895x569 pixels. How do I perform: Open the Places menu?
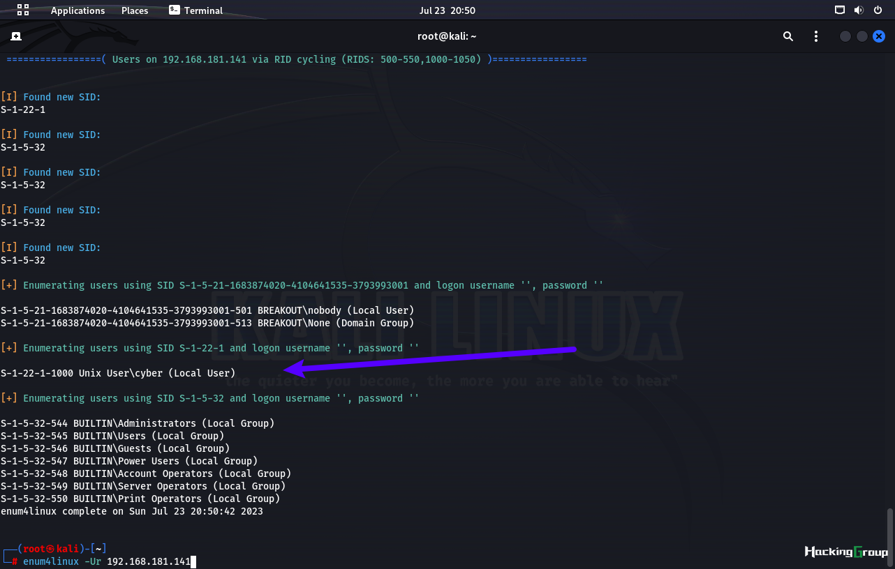point(135,10)
